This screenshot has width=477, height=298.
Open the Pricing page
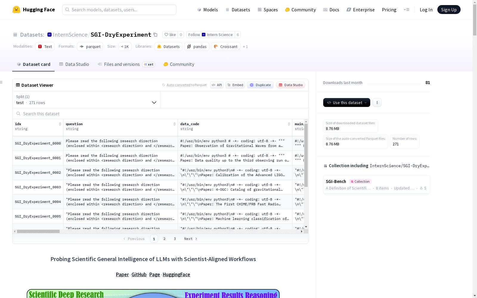tap(389, 10)
